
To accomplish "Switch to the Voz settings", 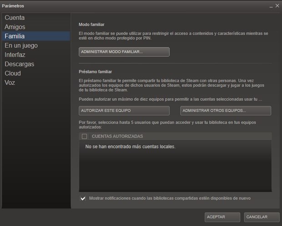I will [x=10, y=82].
